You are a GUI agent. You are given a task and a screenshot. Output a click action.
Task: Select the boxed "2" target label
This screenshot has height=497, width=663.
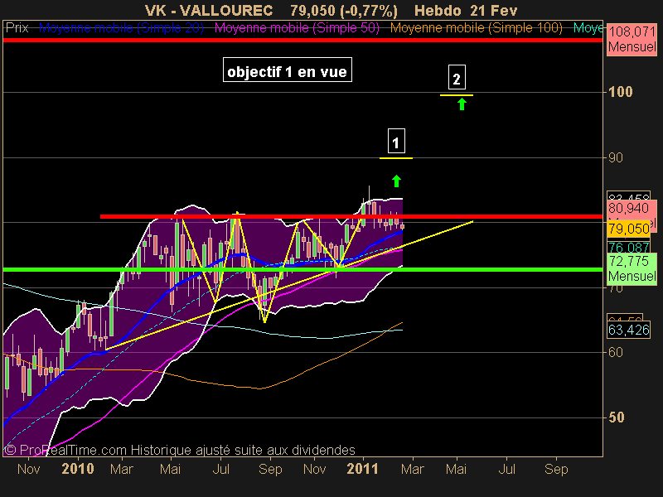point(457,77)
